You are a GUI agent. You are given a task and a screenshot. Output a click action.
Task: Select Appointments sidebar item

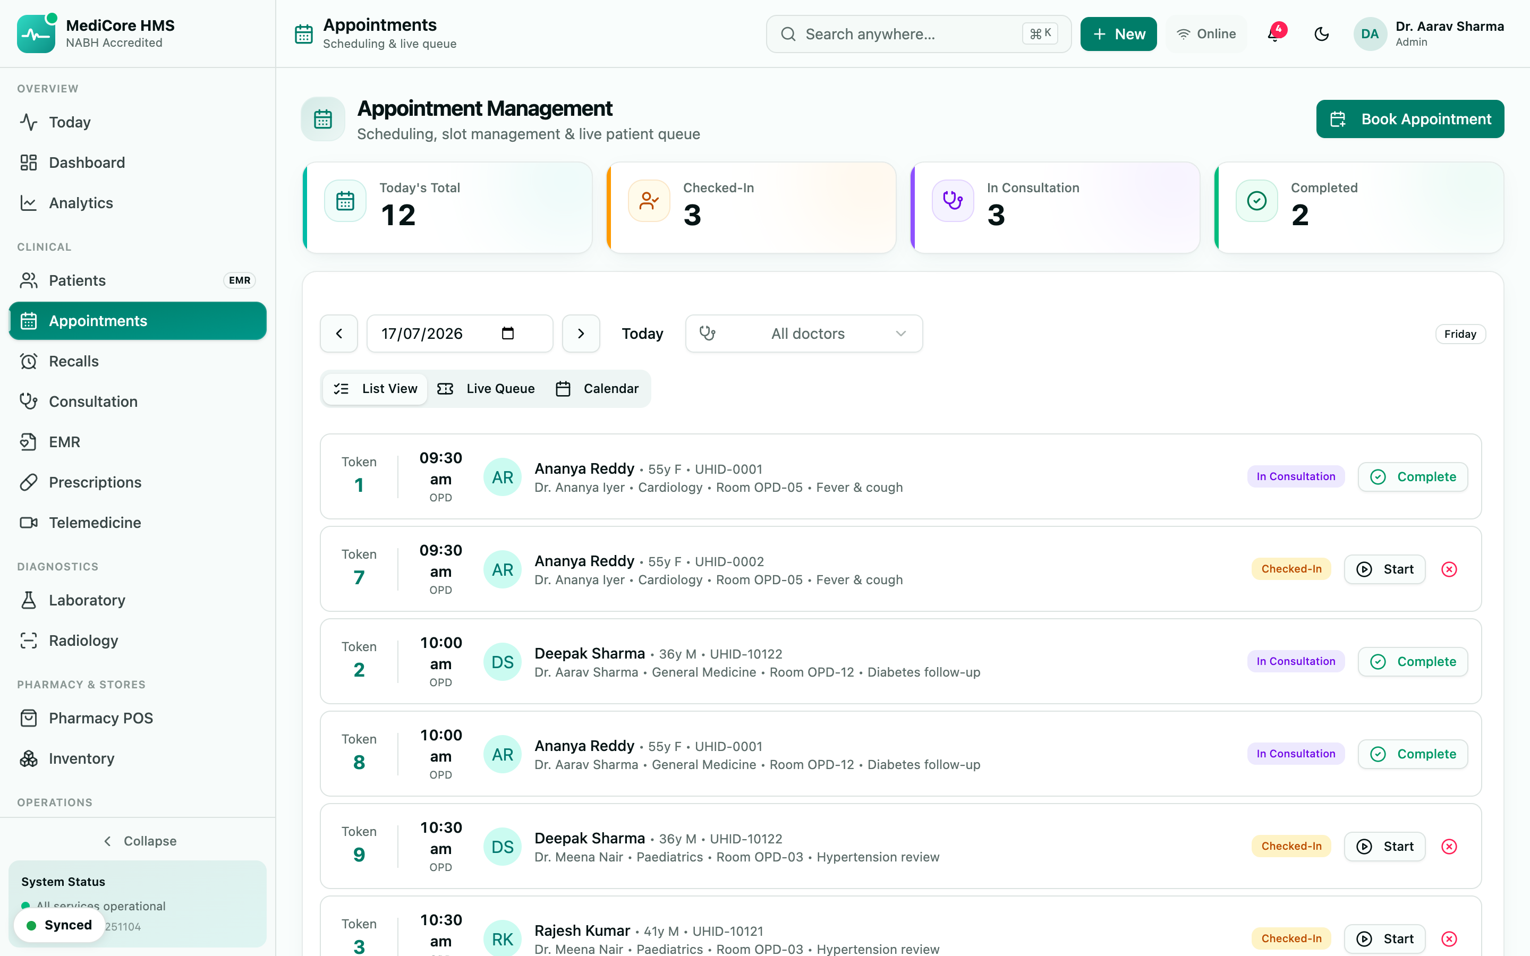pyautogui.click(x=138, y=321)
